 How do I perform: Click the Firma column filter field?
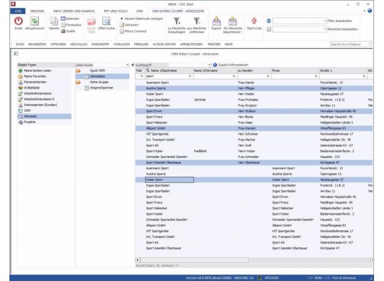click(295, 76)
